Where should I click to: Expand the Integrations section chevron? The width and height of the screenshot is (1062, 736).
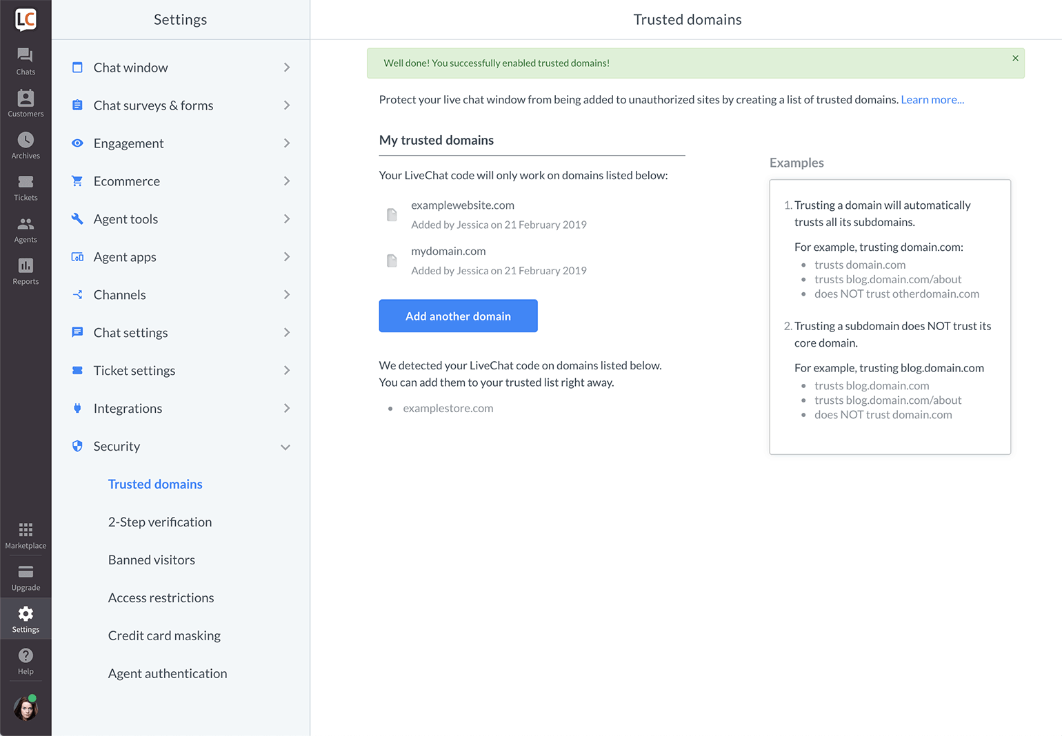[x=286, y=409]
